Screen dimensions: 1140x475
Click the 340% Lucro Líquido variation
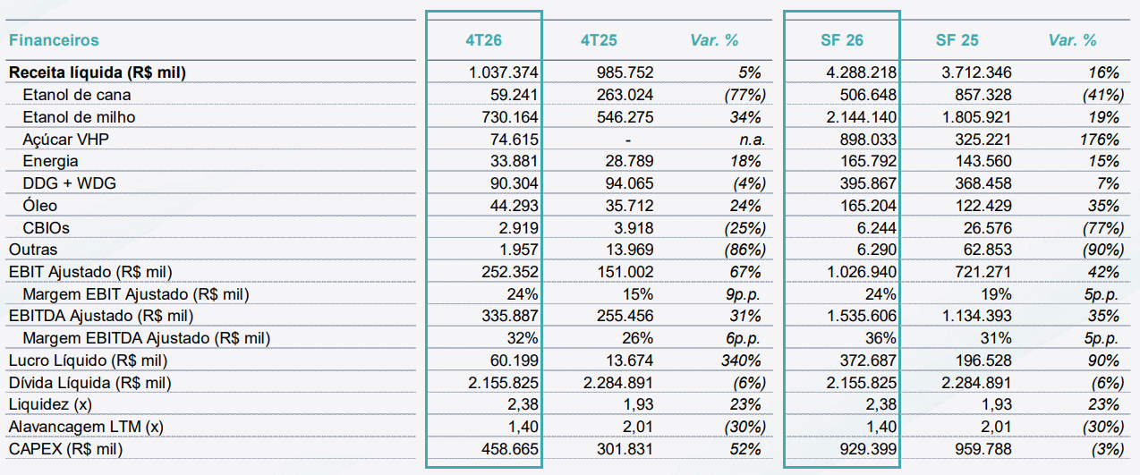click(741, 360)
